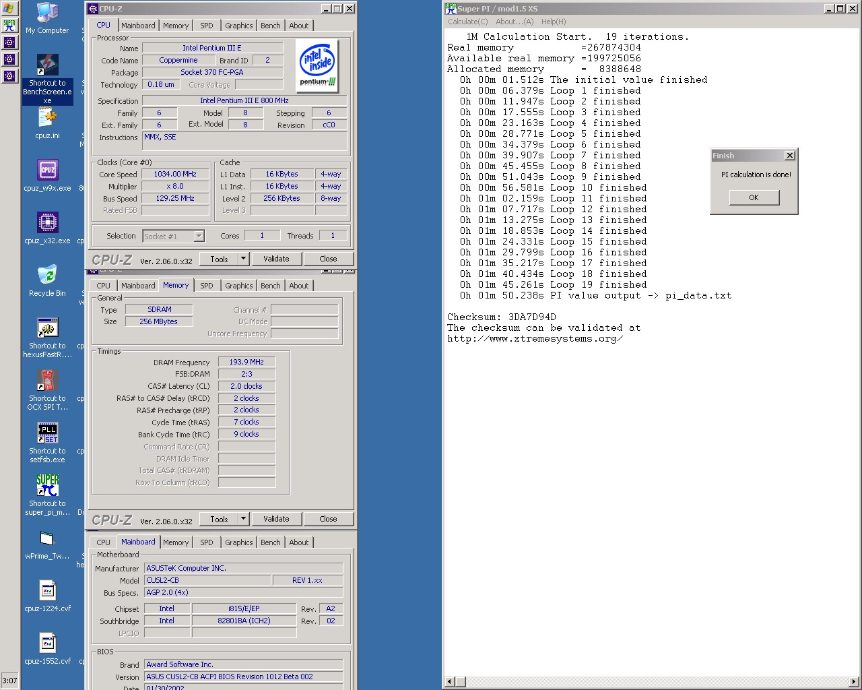
Task: Click Super PI horizontal scrollbar left arrow
Action: [451, 682]
